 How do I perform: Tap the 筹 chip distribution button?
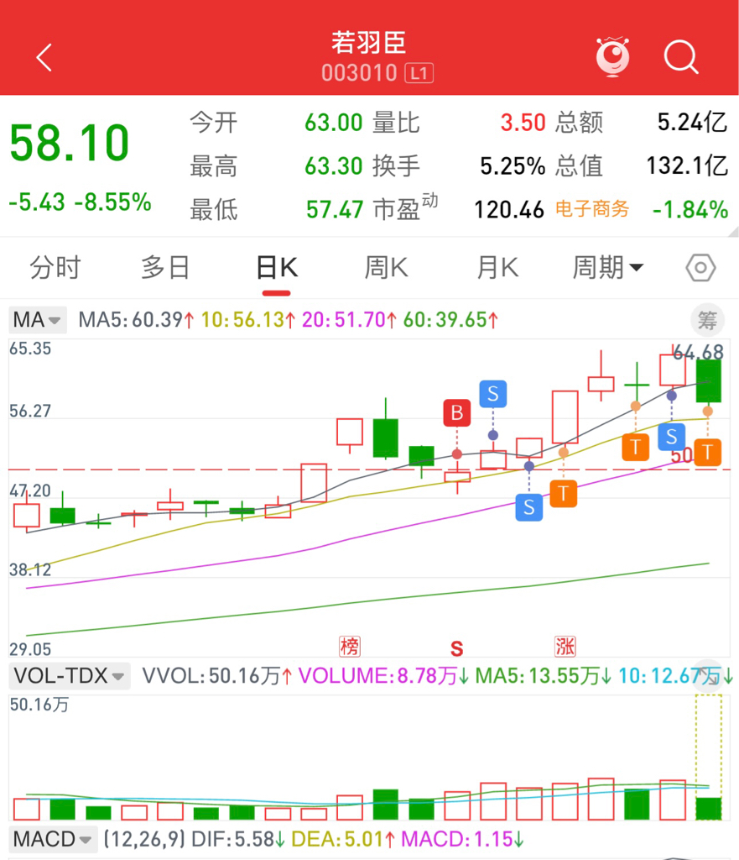(707, 320)
